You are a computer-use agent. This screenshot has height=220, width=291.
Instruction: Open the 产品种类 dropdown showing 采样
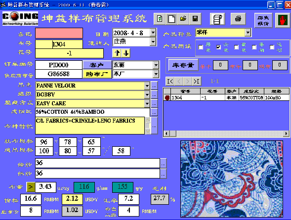click(x=248, y=33)
